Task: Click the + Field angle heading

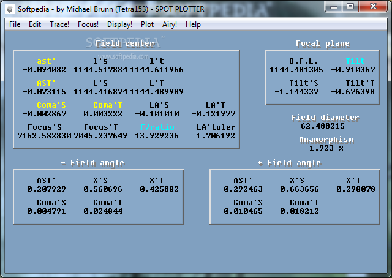Action: tap(289, 163)
